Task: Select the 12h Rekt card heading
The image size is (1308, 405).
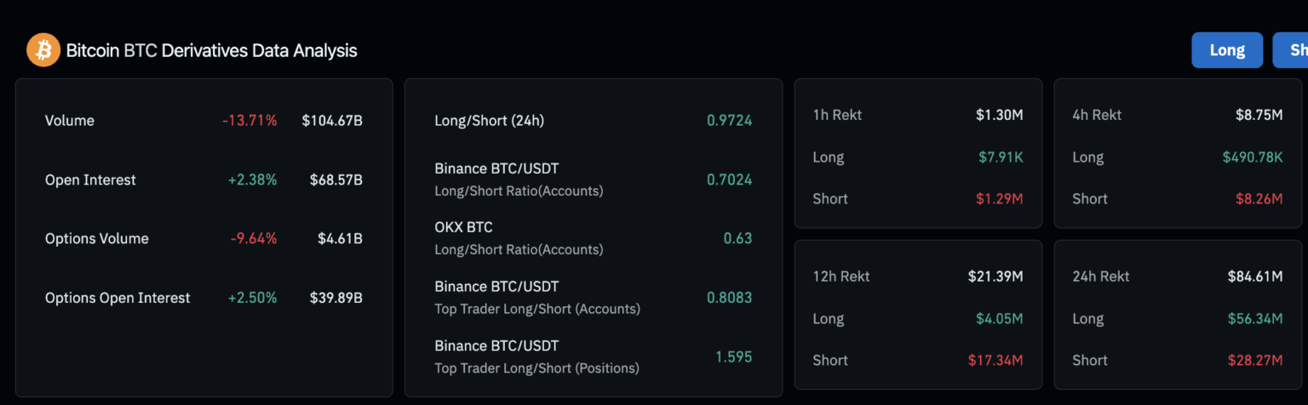Action: pyautogui.click(x=841, y=277)
